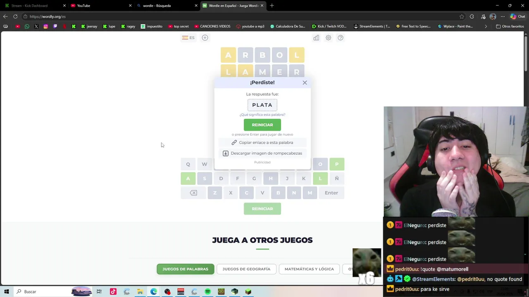Screen dimensions: 529x297
Task: Reload the page
Action: pos(15,16)
